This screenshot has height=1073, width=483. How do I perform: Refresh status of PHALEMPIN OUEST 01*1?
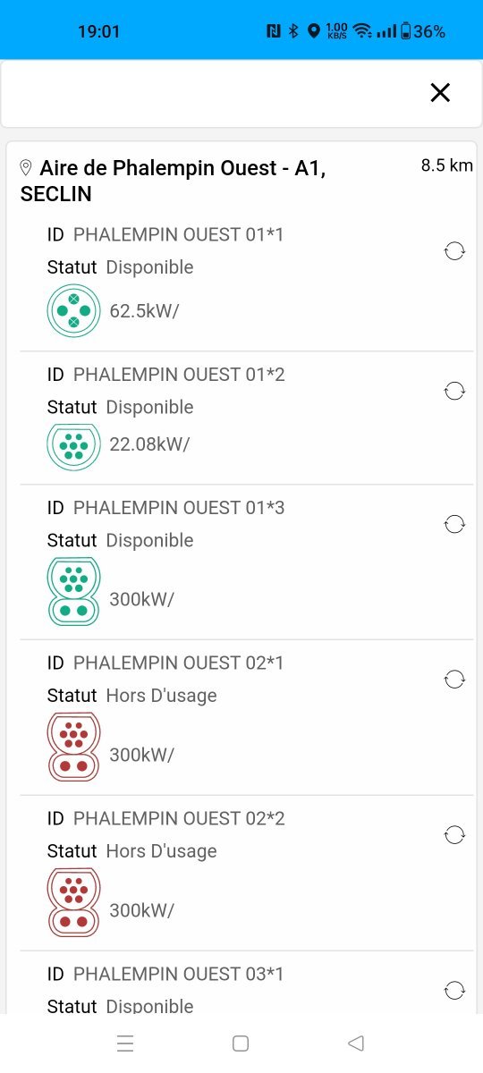[x=454, y=251]
